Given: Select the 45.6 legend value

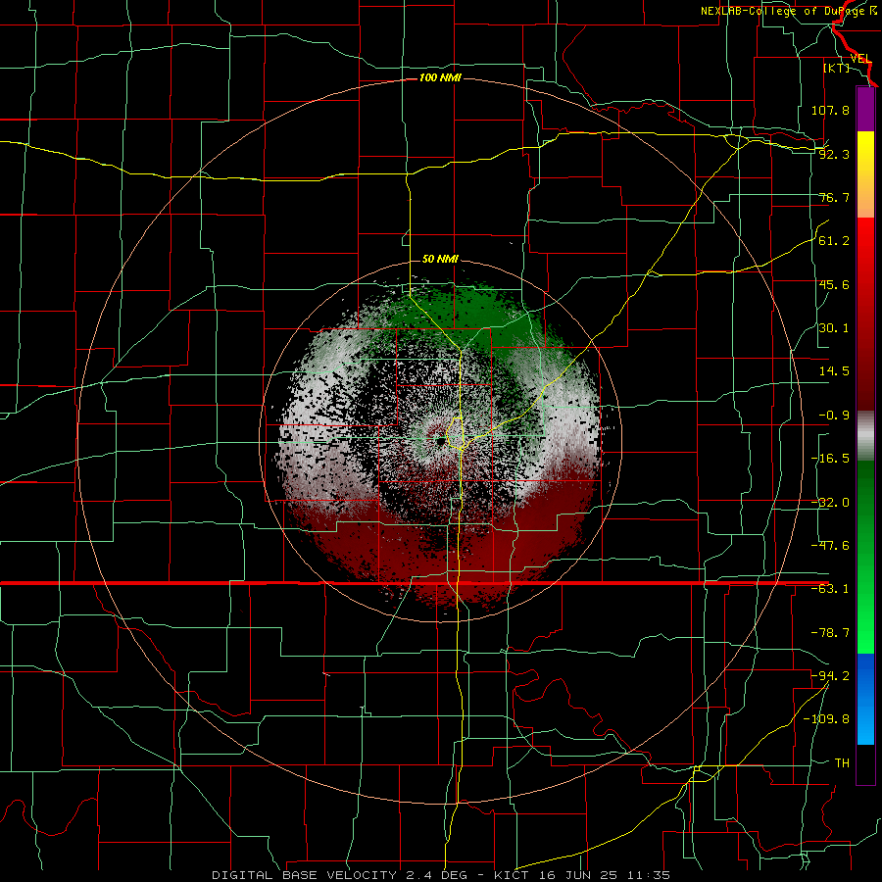Looking at the screenshot, I should click(834, 284).
